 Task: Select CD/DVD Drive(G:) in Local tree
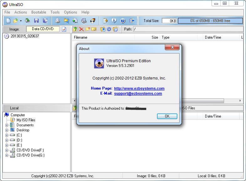coord(30,155)
